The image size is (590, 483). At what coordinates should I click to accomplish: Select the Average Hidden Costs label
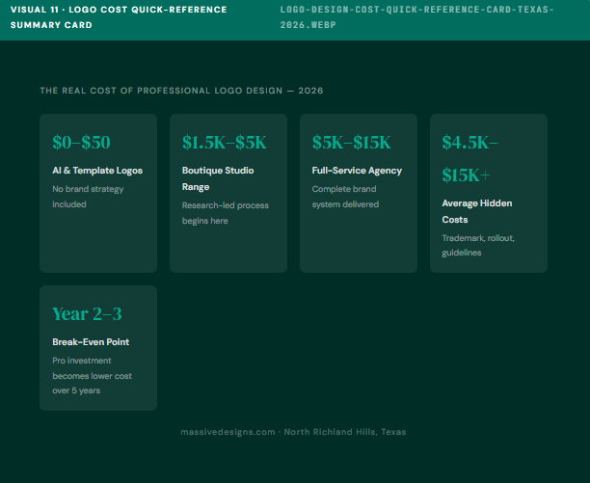click(x=476, y=211)
